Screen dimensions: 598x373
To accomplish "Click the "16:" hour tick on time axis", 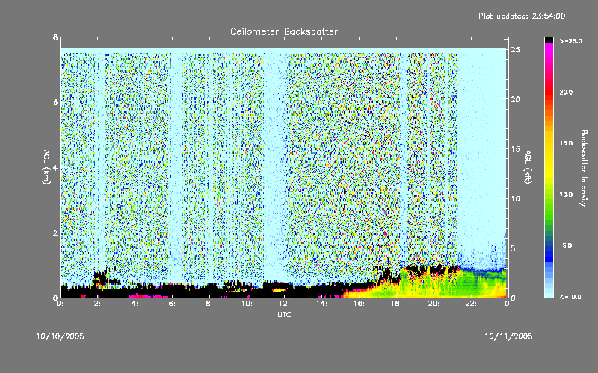I will click(359, 304).
